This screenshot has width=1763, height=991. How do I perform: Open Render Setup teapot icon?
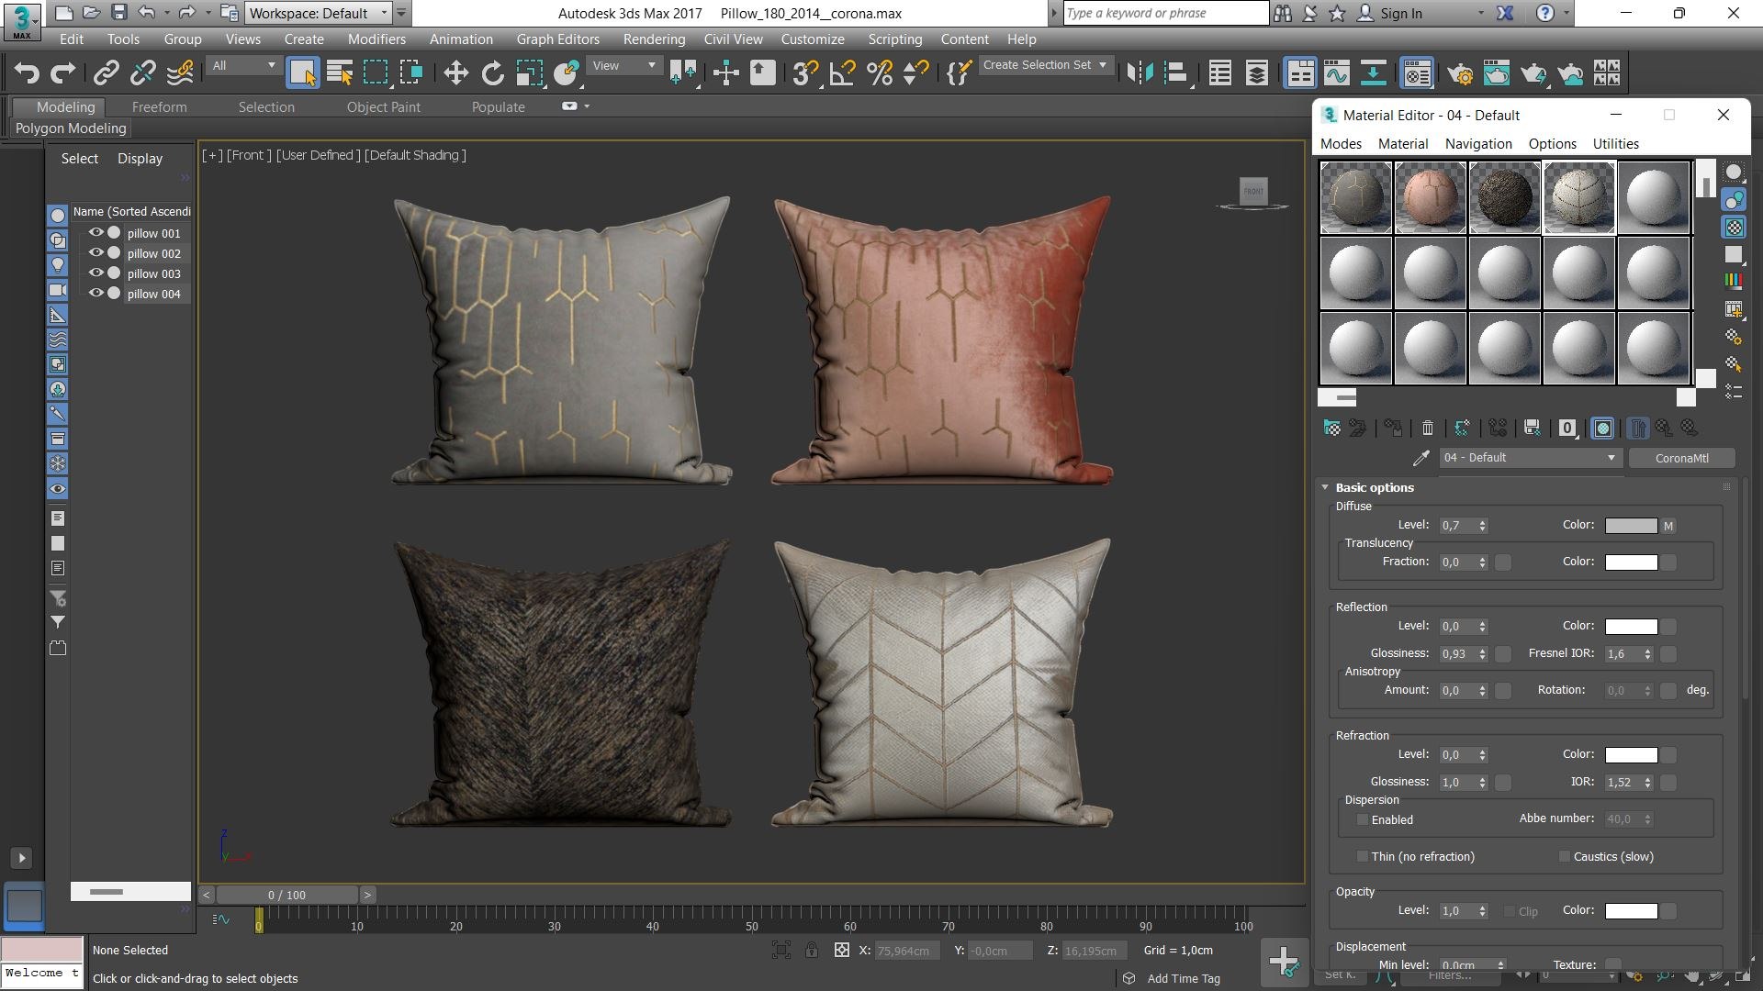[x=1459, y=72]
